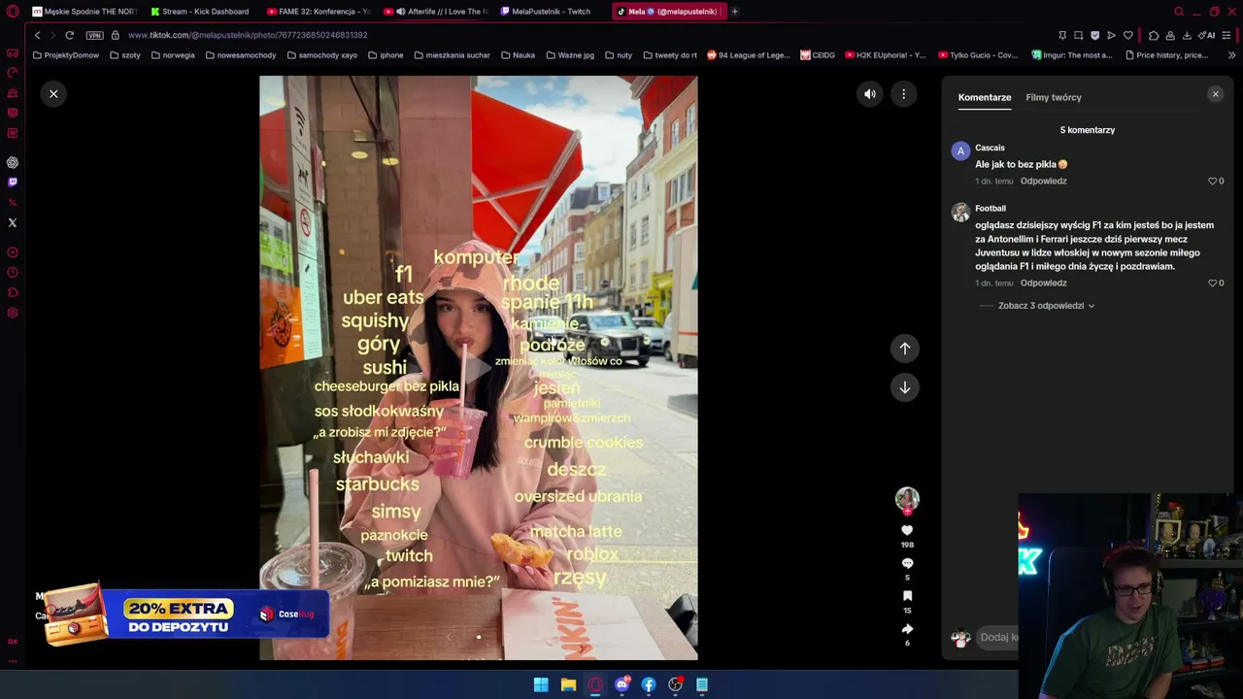
Task: Open X (Twitter) in the Opera sidebar
Action: click(x=13, y=223)
